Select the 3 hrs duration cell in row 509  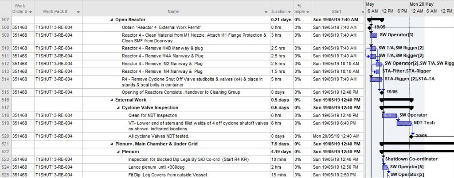point(278,35)
